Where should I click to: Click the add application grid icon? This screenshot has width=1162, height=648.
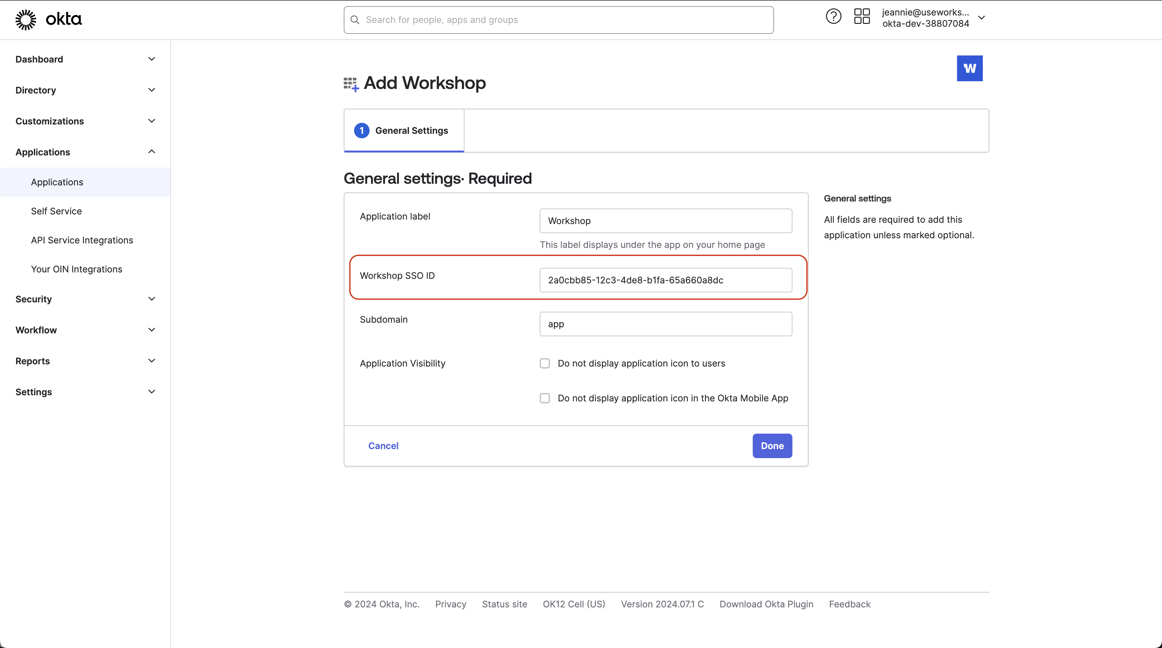(351, 84)
